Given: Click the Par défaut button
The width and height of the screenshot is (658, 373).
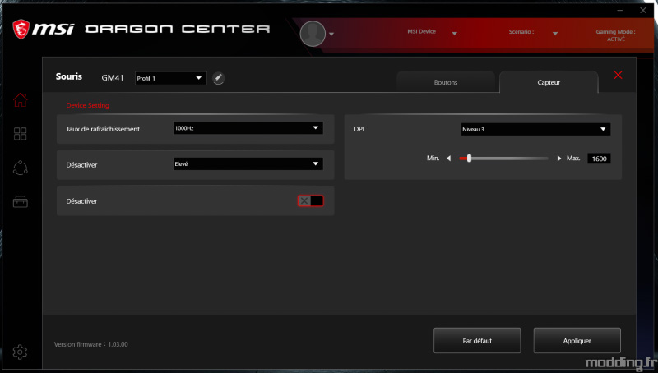Looking at the screenshot, I should coord(477,341).
